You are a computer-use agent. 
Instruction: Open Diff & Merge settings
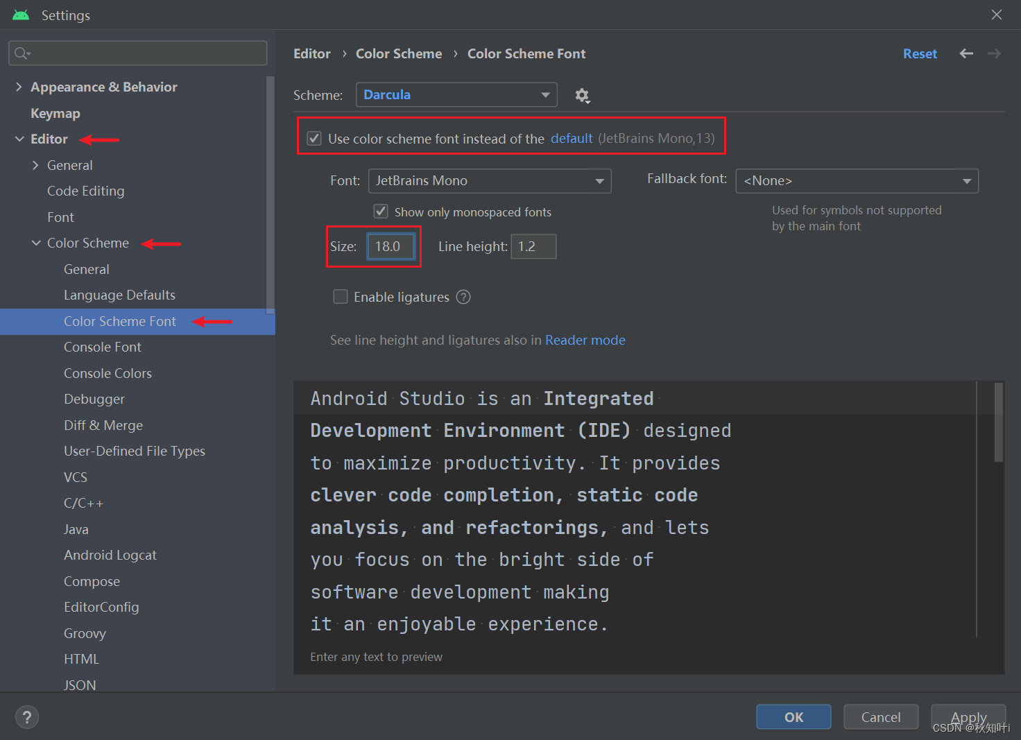103,425
